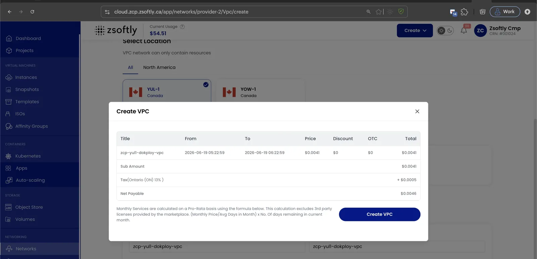Click the Object Store icon

click(x=9, y=207)
